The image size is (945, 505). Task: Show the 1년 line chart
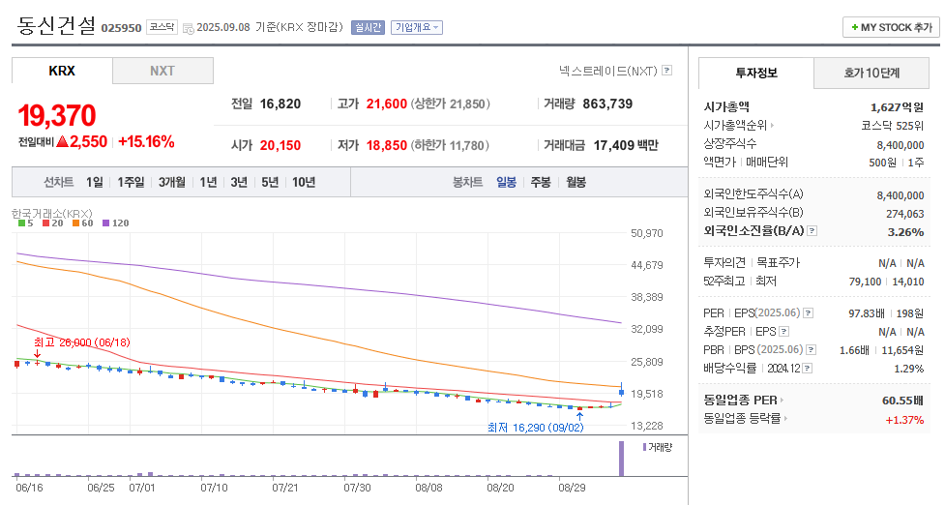[x=209, y=182]
